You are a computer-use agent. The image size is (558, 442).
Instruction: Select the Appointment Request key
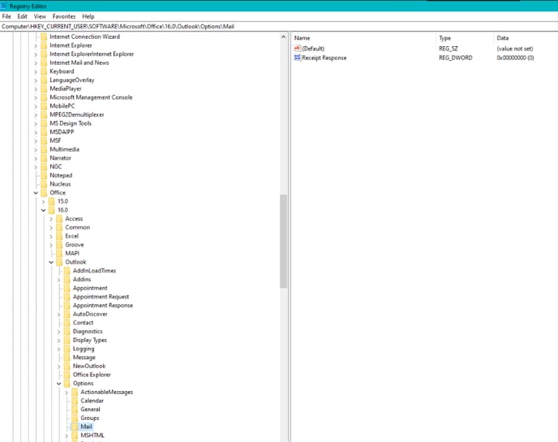101,297
